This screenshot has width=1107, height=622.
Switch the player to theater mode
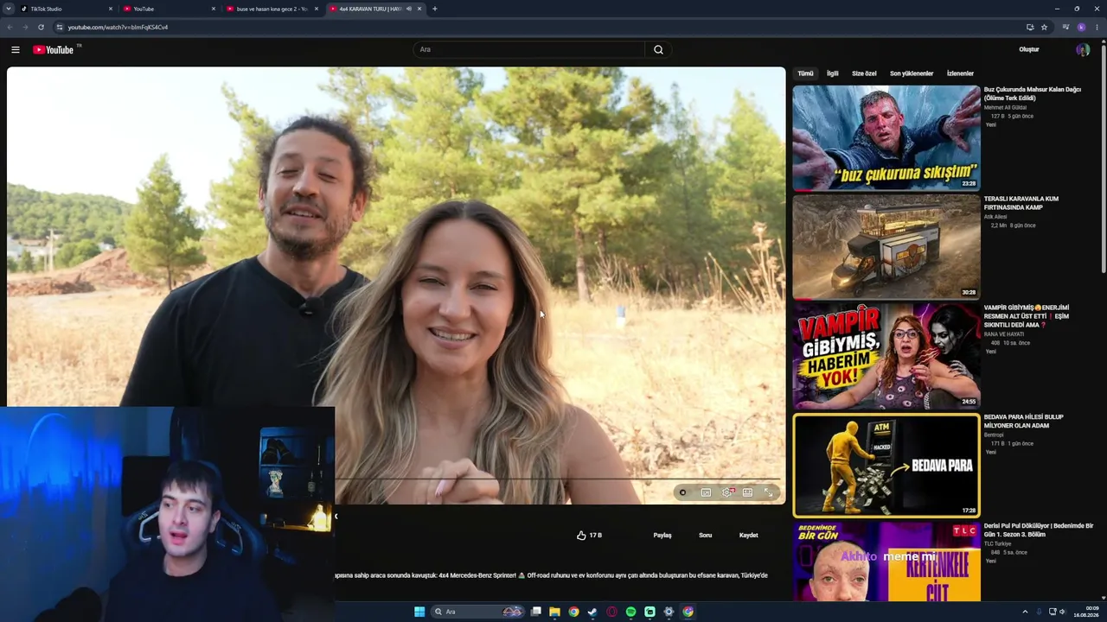click(747, 492)
